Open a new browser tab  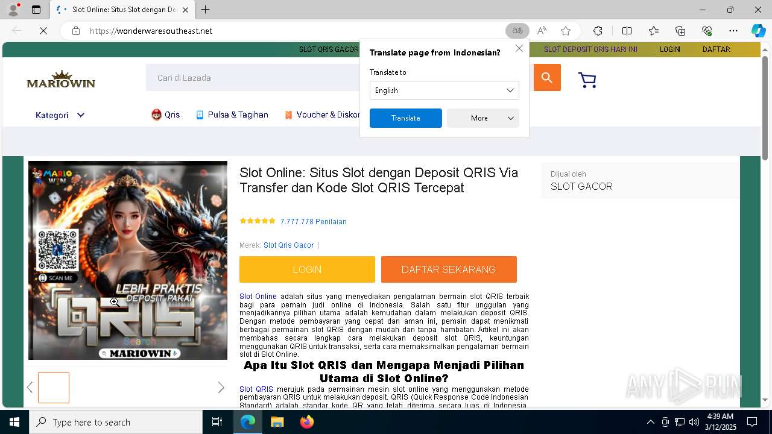tap(206, 10)
